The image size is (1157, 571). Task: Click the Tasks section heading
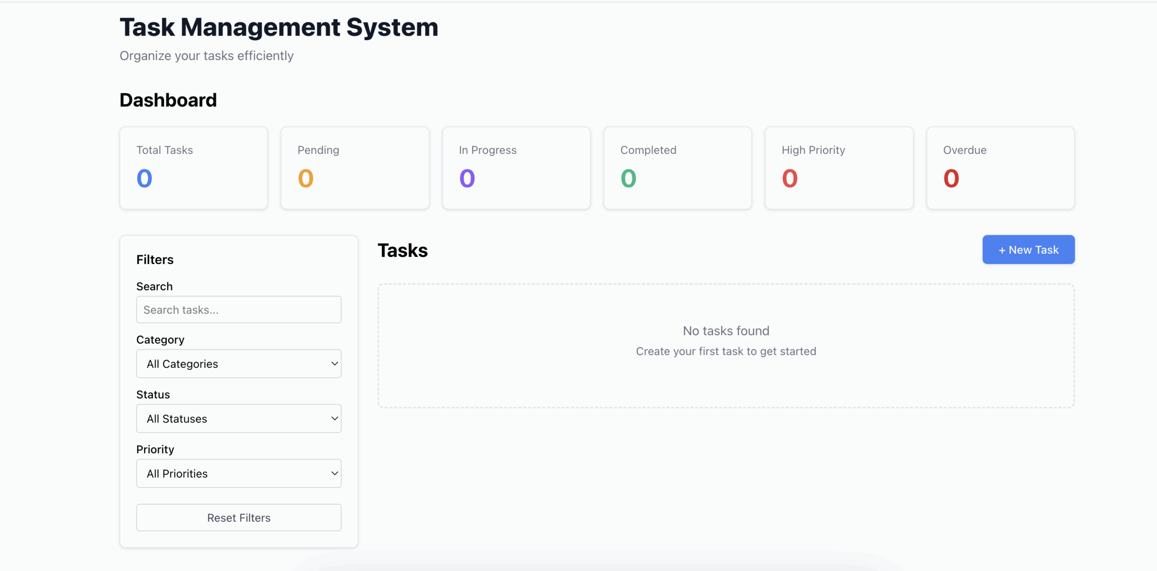point(403,251)
